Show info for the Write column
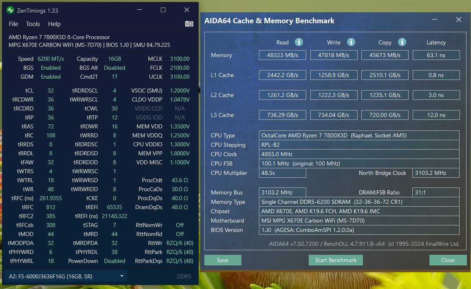The width and height of the screenshot is (471, 289). (x=351, y=42)
